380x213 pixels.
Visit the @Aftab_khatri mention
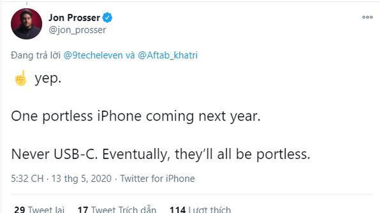(x=168, y=56)
